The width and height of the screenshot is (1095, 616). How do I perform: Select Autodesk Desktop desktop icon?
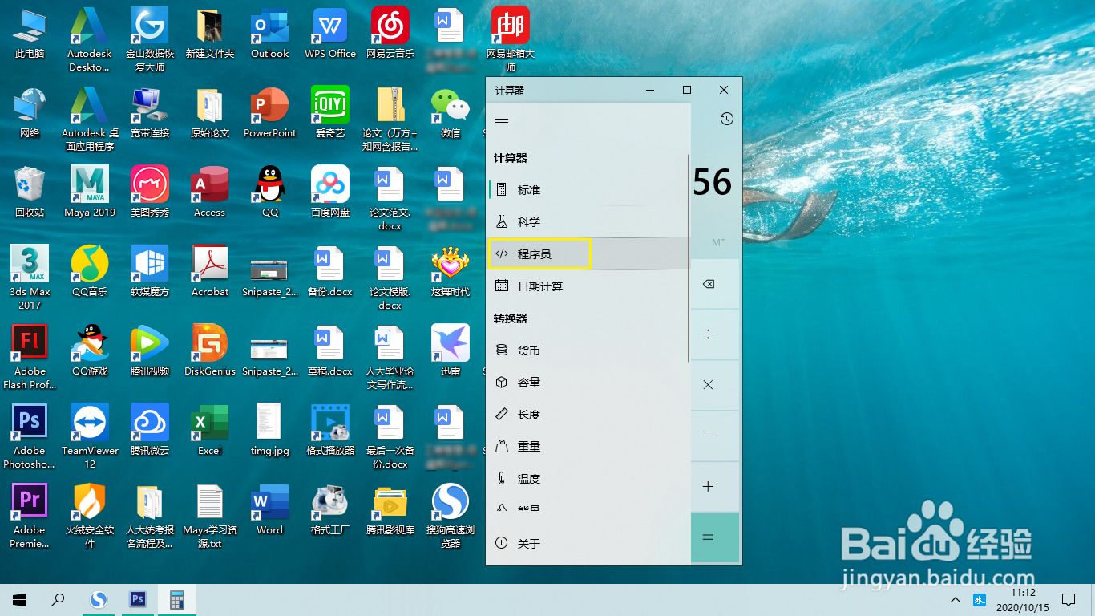90,40
